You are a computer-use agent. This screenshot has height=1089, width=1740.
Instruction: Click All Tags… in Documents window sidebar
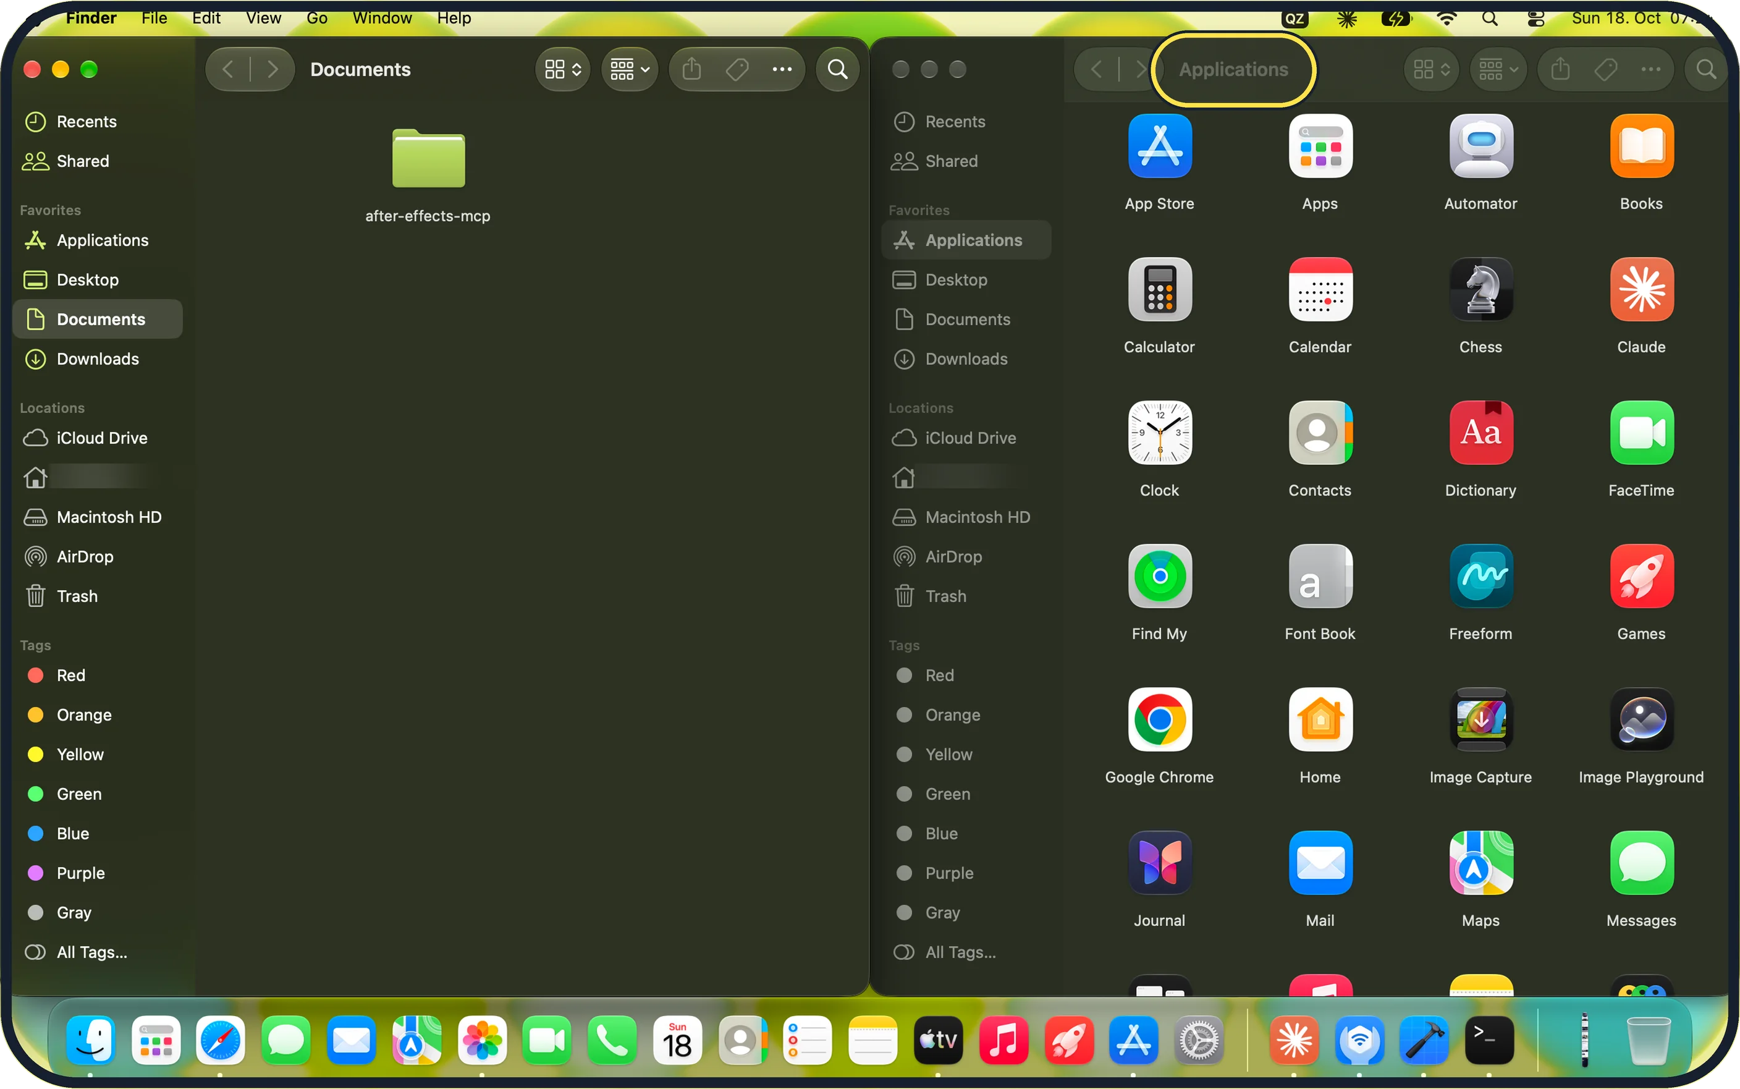pos(97,952)
